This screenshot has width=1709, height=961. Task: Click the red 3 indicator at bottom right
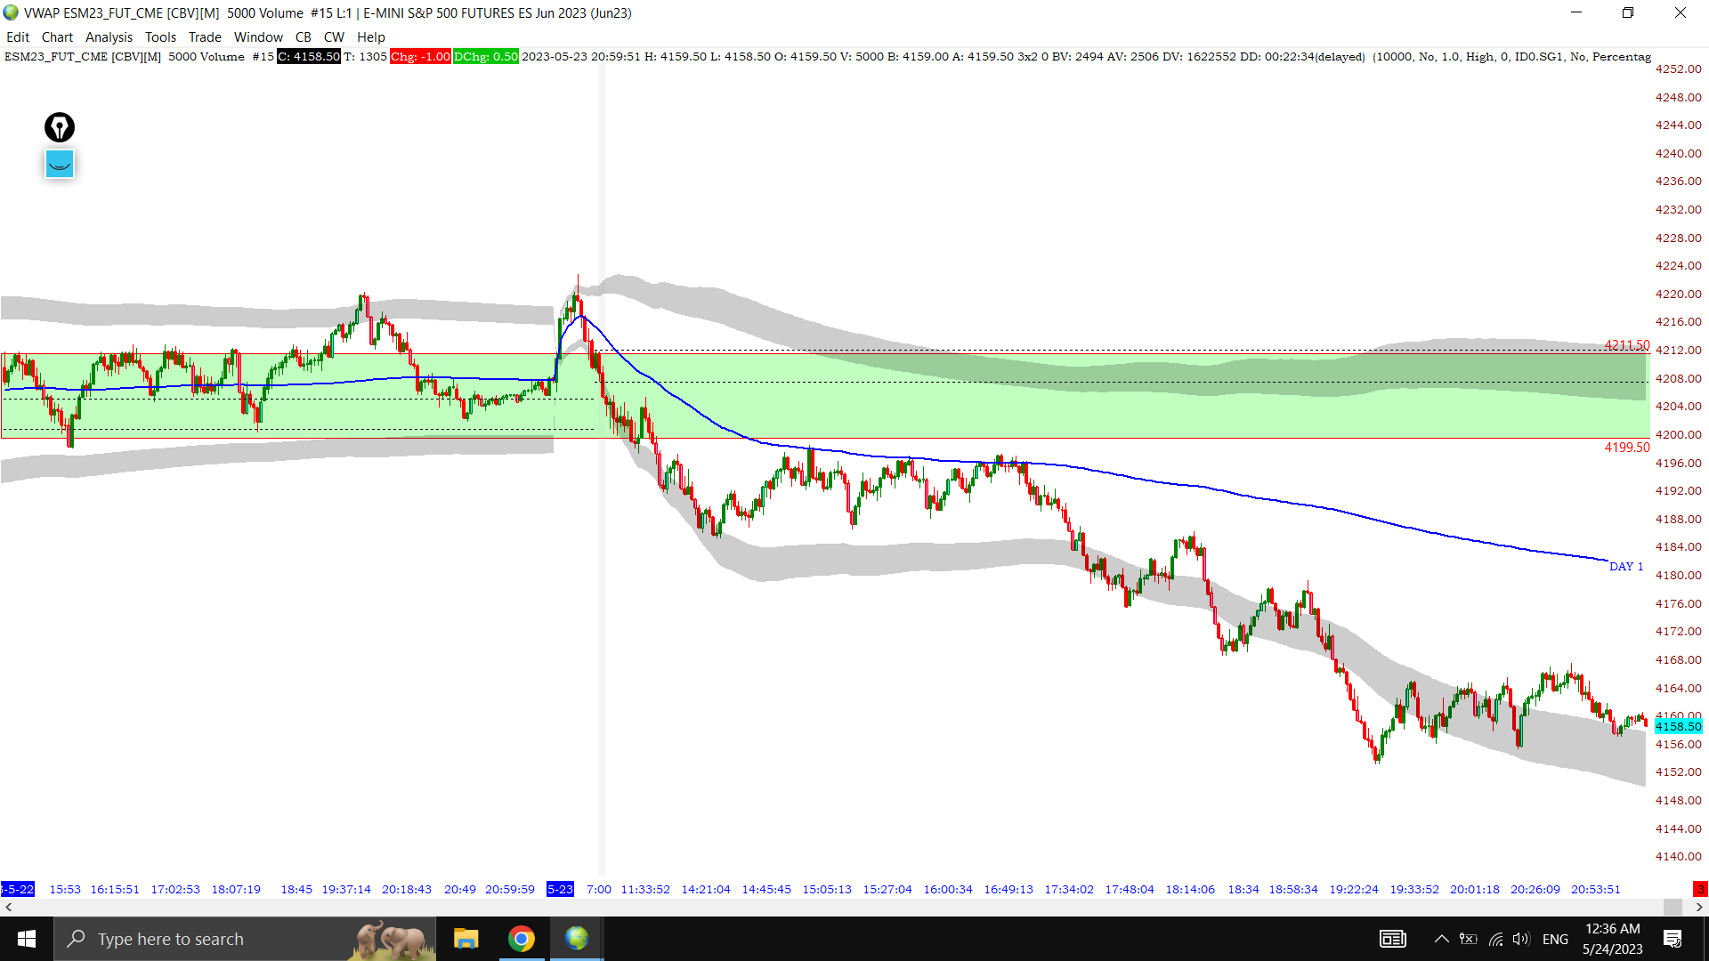pos(1700,889)
